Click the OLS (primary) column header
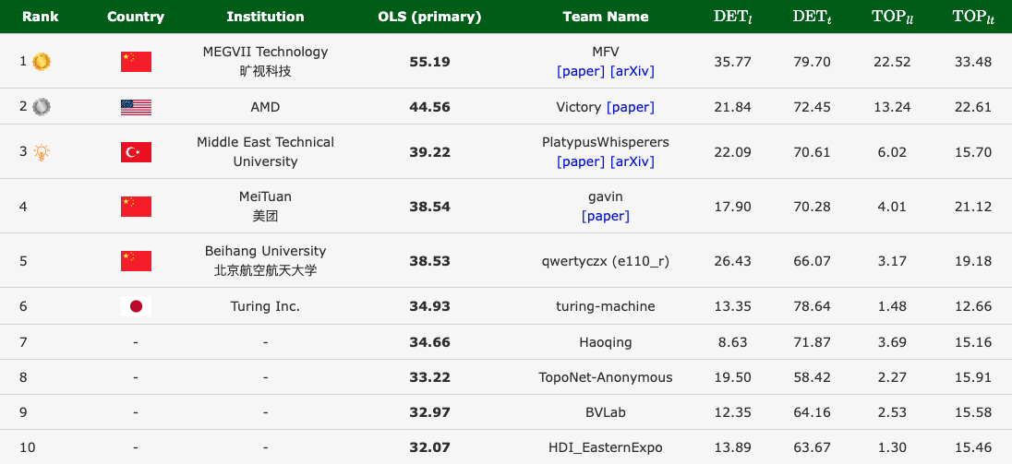Image resolution: width=1012 pixels, height=464 pixels. click(429, 17)
